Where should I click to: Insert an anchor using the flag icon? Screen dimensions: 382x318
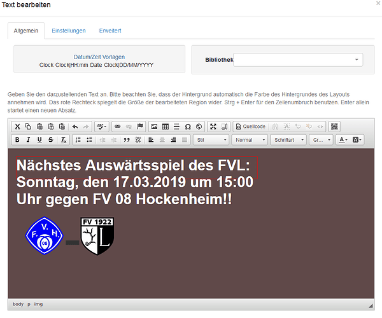click(x=140, y=127)
